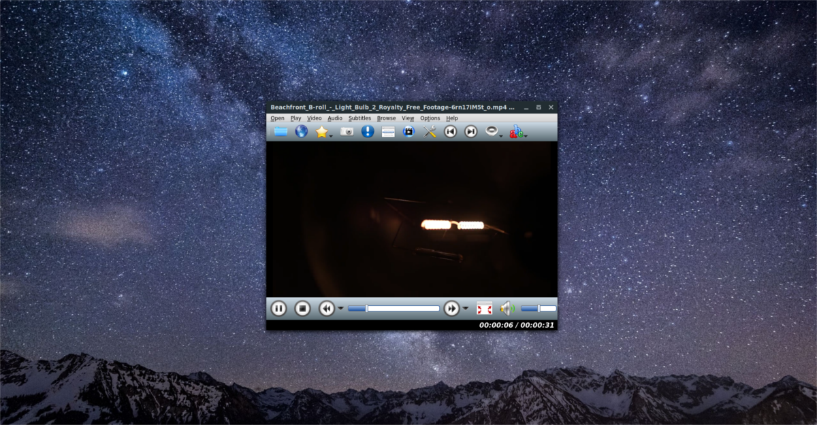Click the globe open-URL icon
The width and height of the screenshot is (817, 425).
tap(301, 131)
